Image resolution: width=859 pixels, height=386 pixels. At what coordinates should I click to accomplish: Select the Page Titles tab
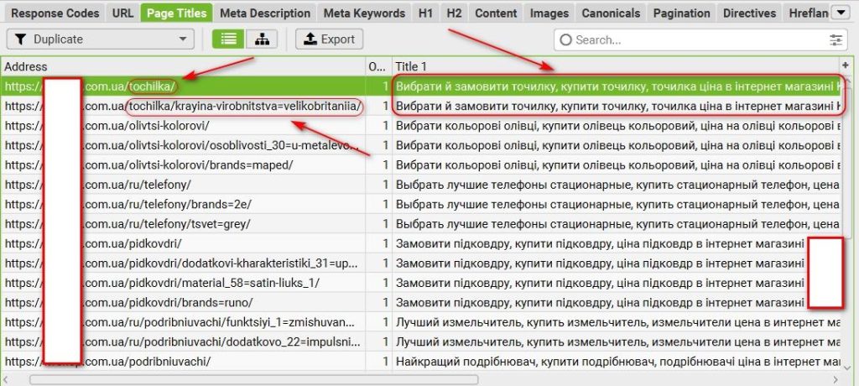176,13
